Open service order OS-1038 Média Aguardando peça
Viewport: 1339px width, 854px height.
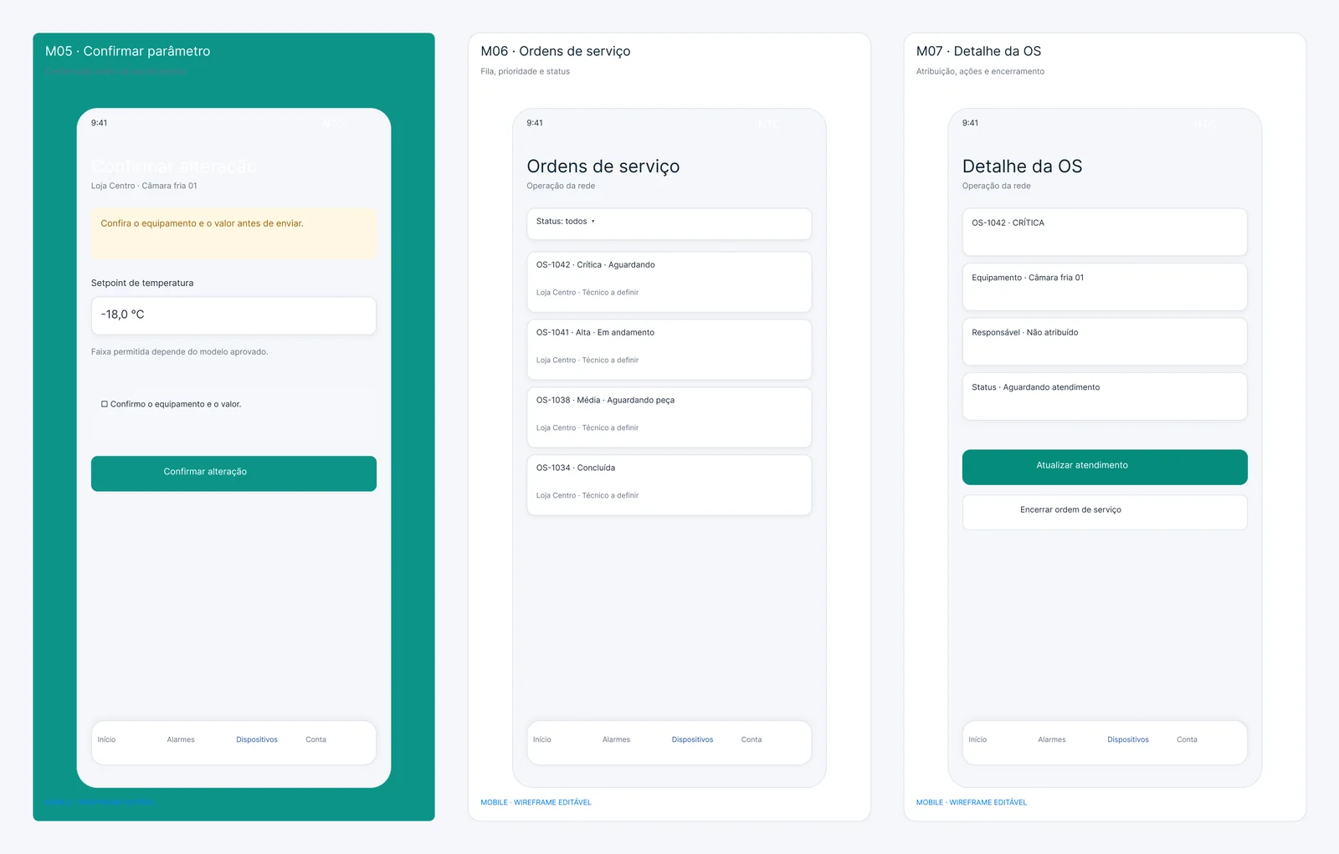click(x=669, y=417)
